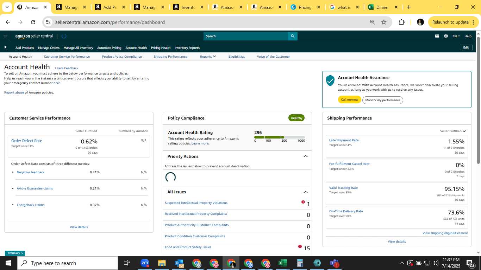The image size is (481, 270).
Task: Close the FEEDBACK badge with its X
Action: click(22, 253)
